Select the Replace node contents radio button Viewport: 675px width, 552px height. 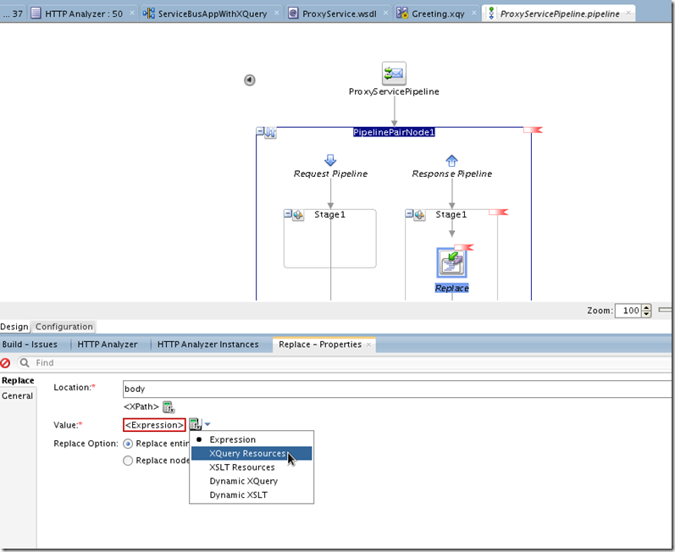[x=128, y=461]
